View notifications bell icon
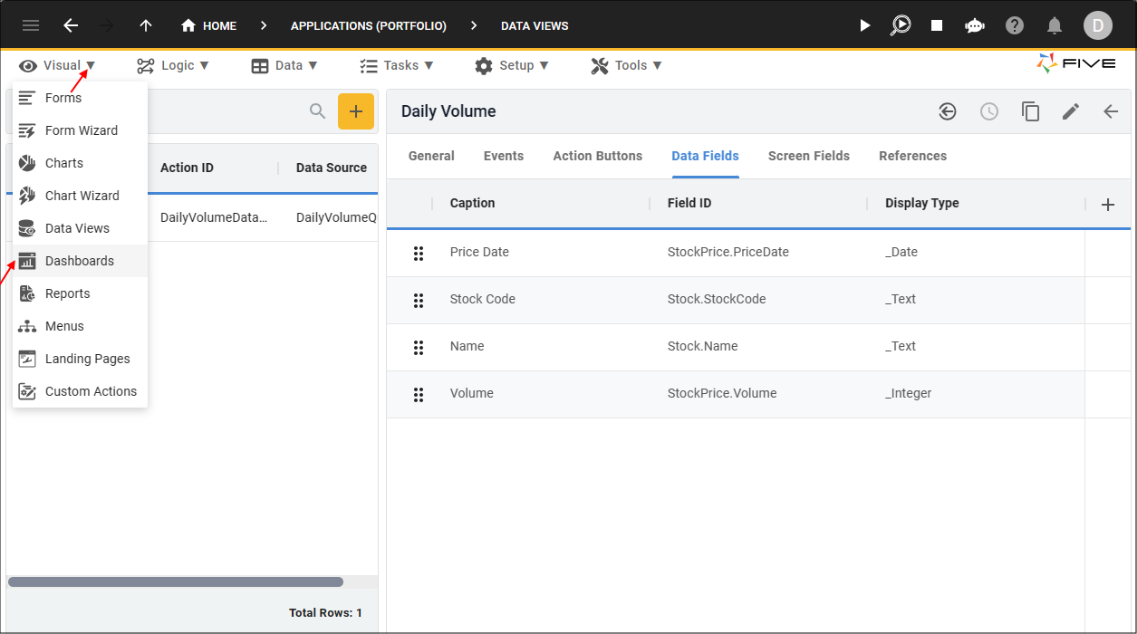This screenshot has height=634, width=1137. pos(1055,25)
